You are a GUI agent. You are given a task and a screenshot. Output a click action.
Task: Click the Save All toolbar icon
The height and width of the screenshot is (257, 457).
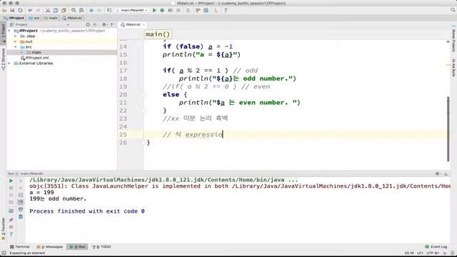click(x=12, y=10)
